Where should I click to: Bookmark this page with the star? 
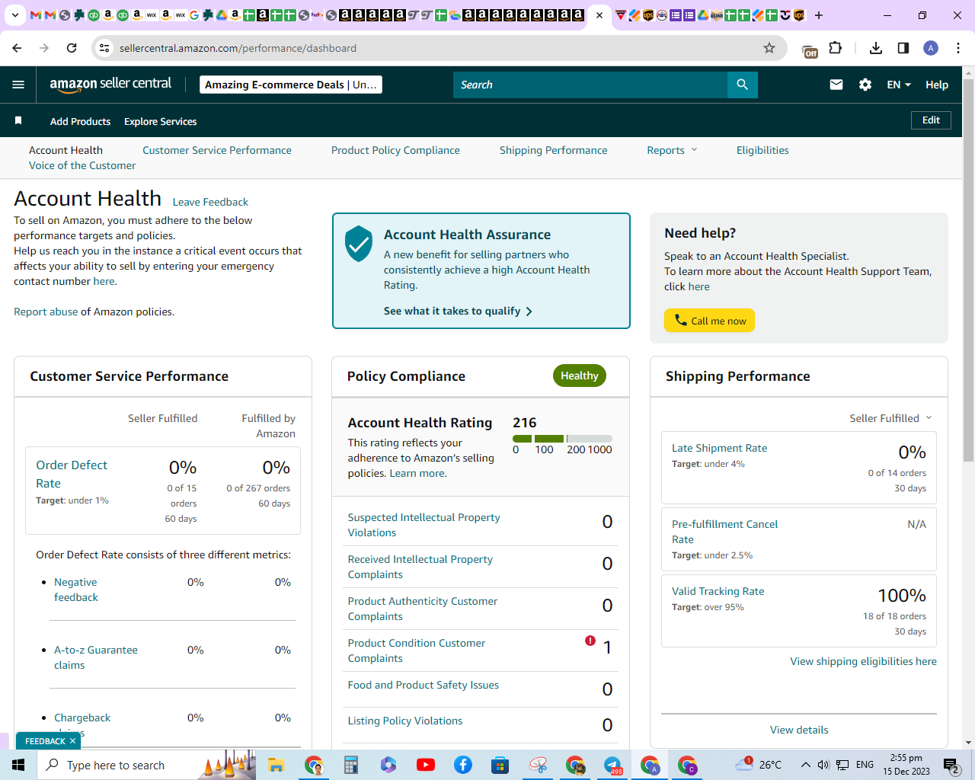pyautogui.click(x=769, y=48)
